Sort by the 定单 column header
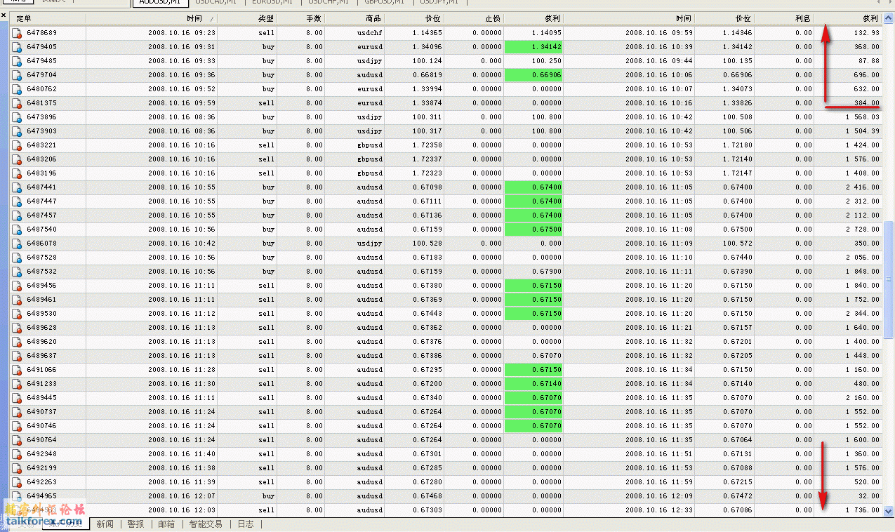 (x=48, y=18)
